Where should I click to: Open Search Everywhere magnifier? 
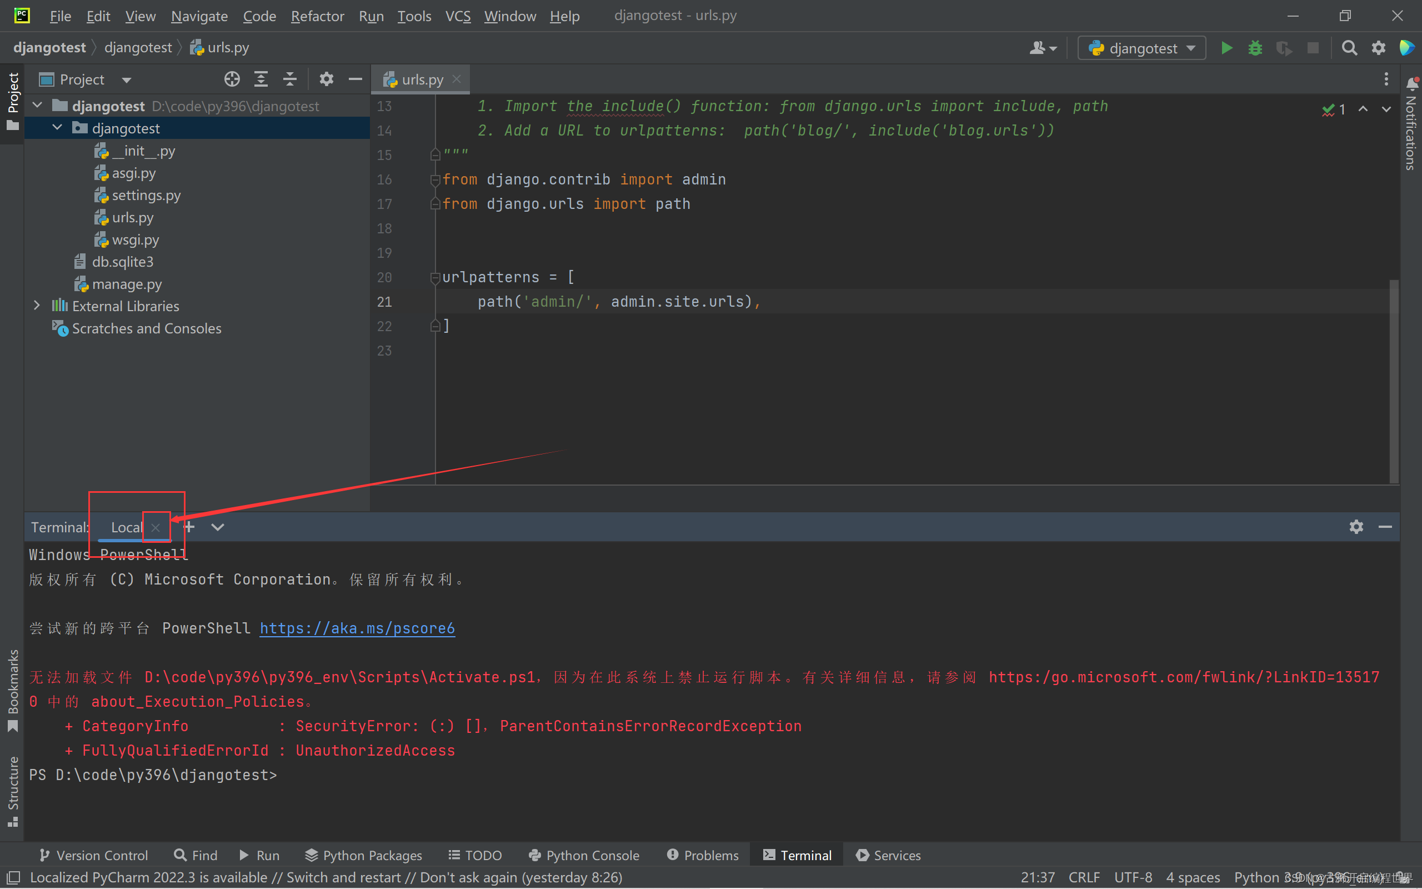point(1350,48)
